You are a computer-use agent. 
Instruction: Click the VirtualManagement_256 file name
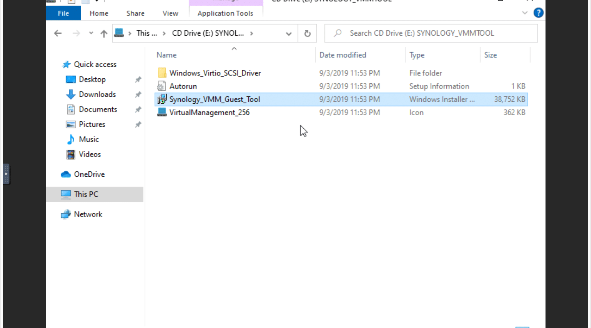209,112
